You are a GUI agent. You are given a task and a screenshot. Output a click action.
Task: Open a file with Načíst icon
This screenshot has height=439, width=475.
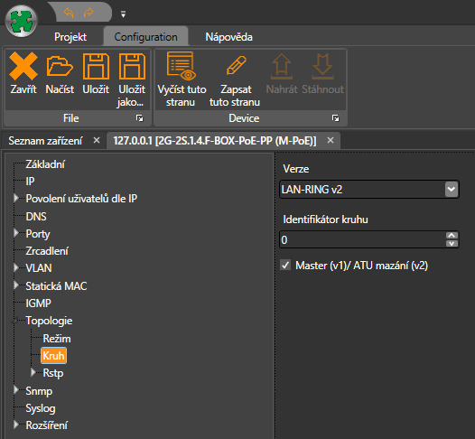click(x=60, y=66)
